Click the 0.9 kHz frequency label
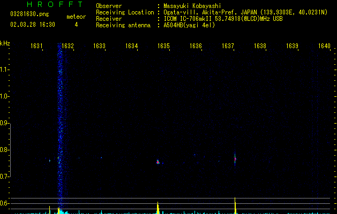 pos(4,123)
